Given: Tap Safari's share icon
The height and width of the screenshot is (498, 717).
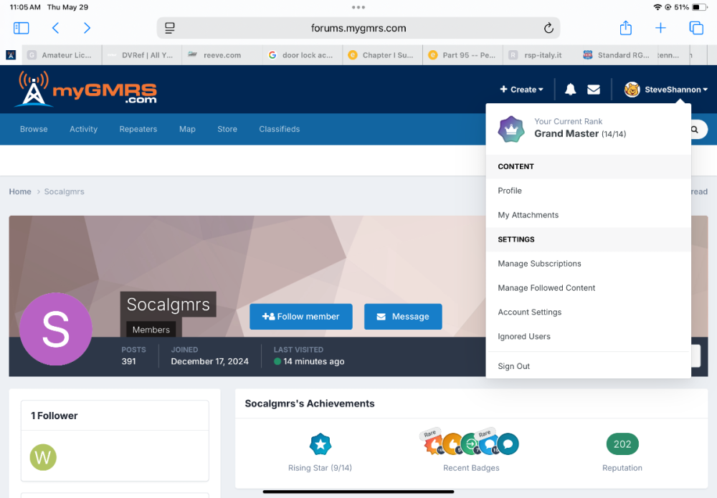Looking at the screenshot, I should 626,28.
